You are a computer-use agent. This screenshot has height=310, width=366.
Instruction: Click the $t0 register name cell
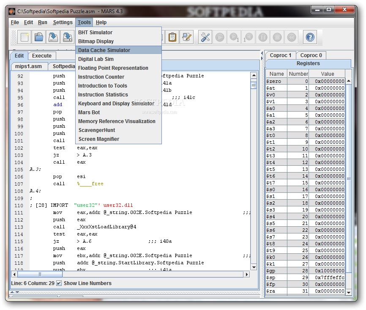(x=276, y=135)
